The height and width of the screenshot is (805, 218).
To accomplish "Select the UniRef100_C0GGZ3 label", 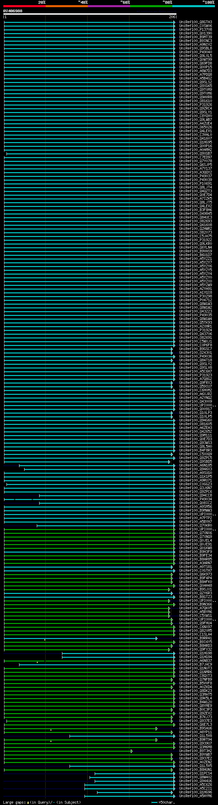I will [x=196, y=484].
